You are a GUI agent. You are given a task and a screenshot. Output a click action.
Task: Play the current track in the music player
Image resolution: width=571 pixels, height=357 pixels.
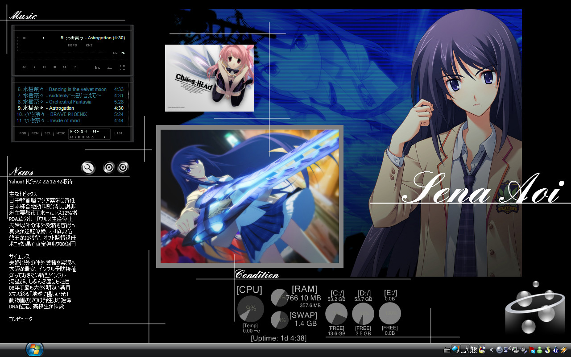[x=34, y=67]
